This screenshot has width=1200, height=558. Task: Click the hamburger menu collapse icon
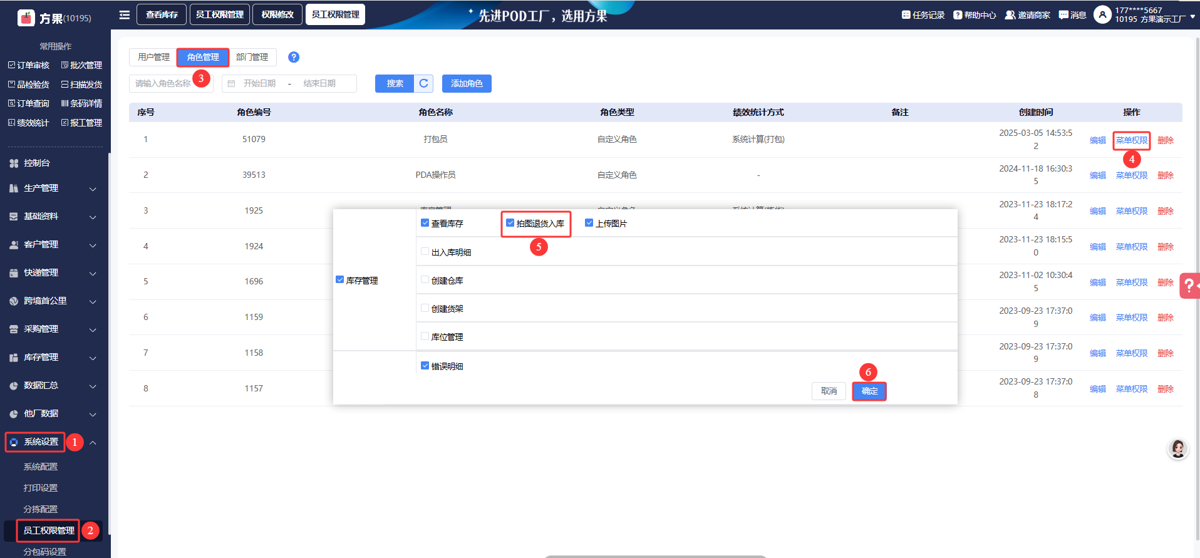pyautogui.click(x=125, y=14)
